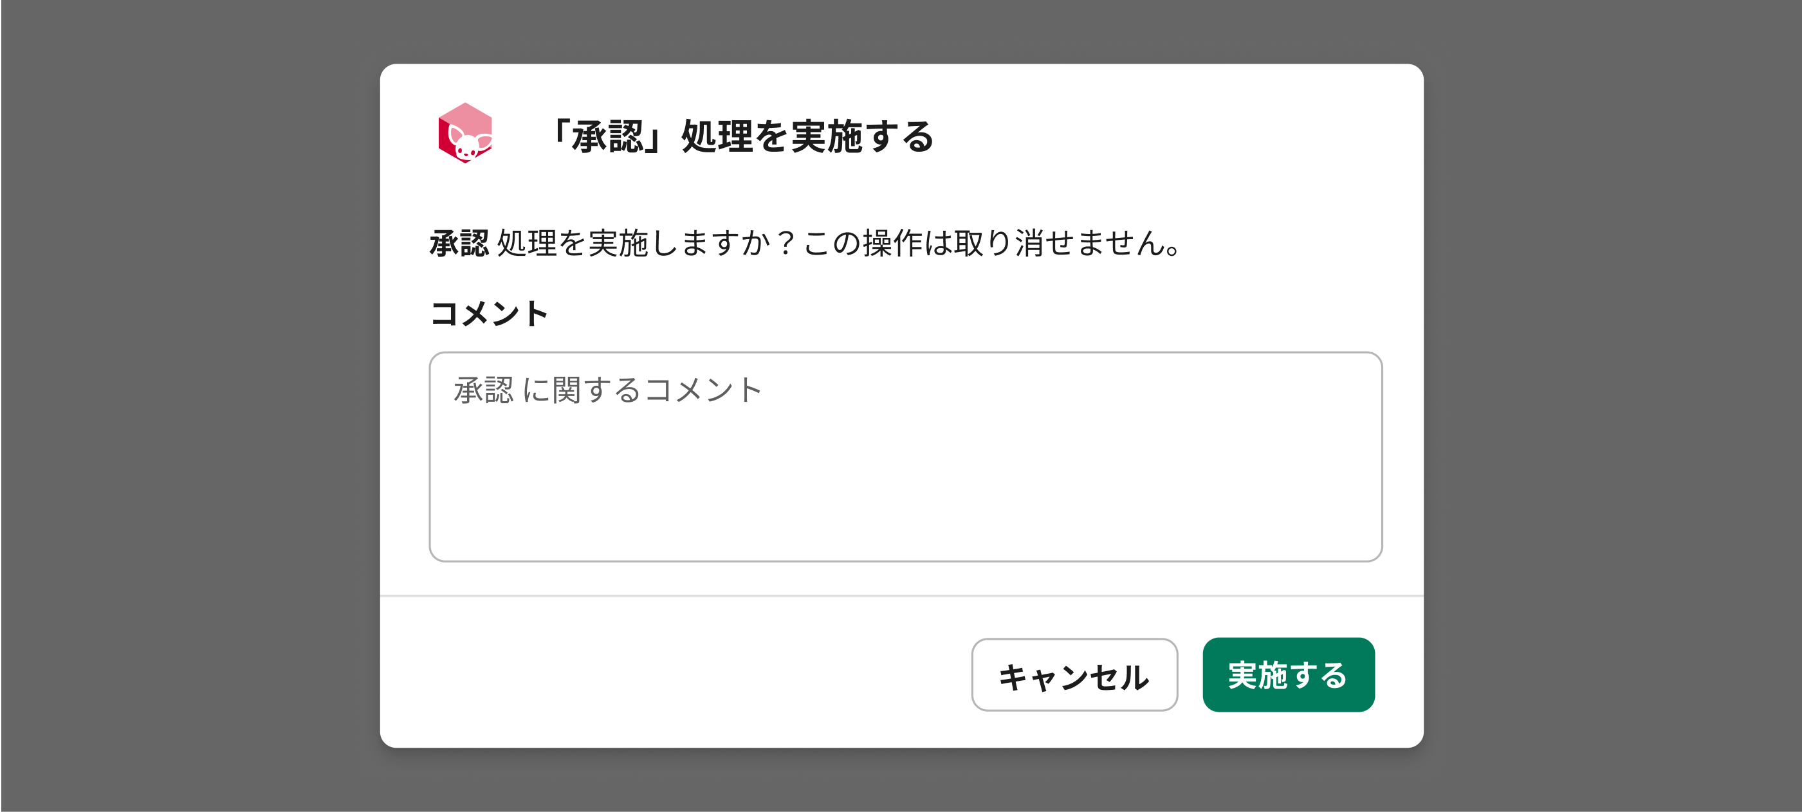Click the divider line above footer buttons
The width and height of the screenshot is (1802, 812).
click(x=902, y=596)
